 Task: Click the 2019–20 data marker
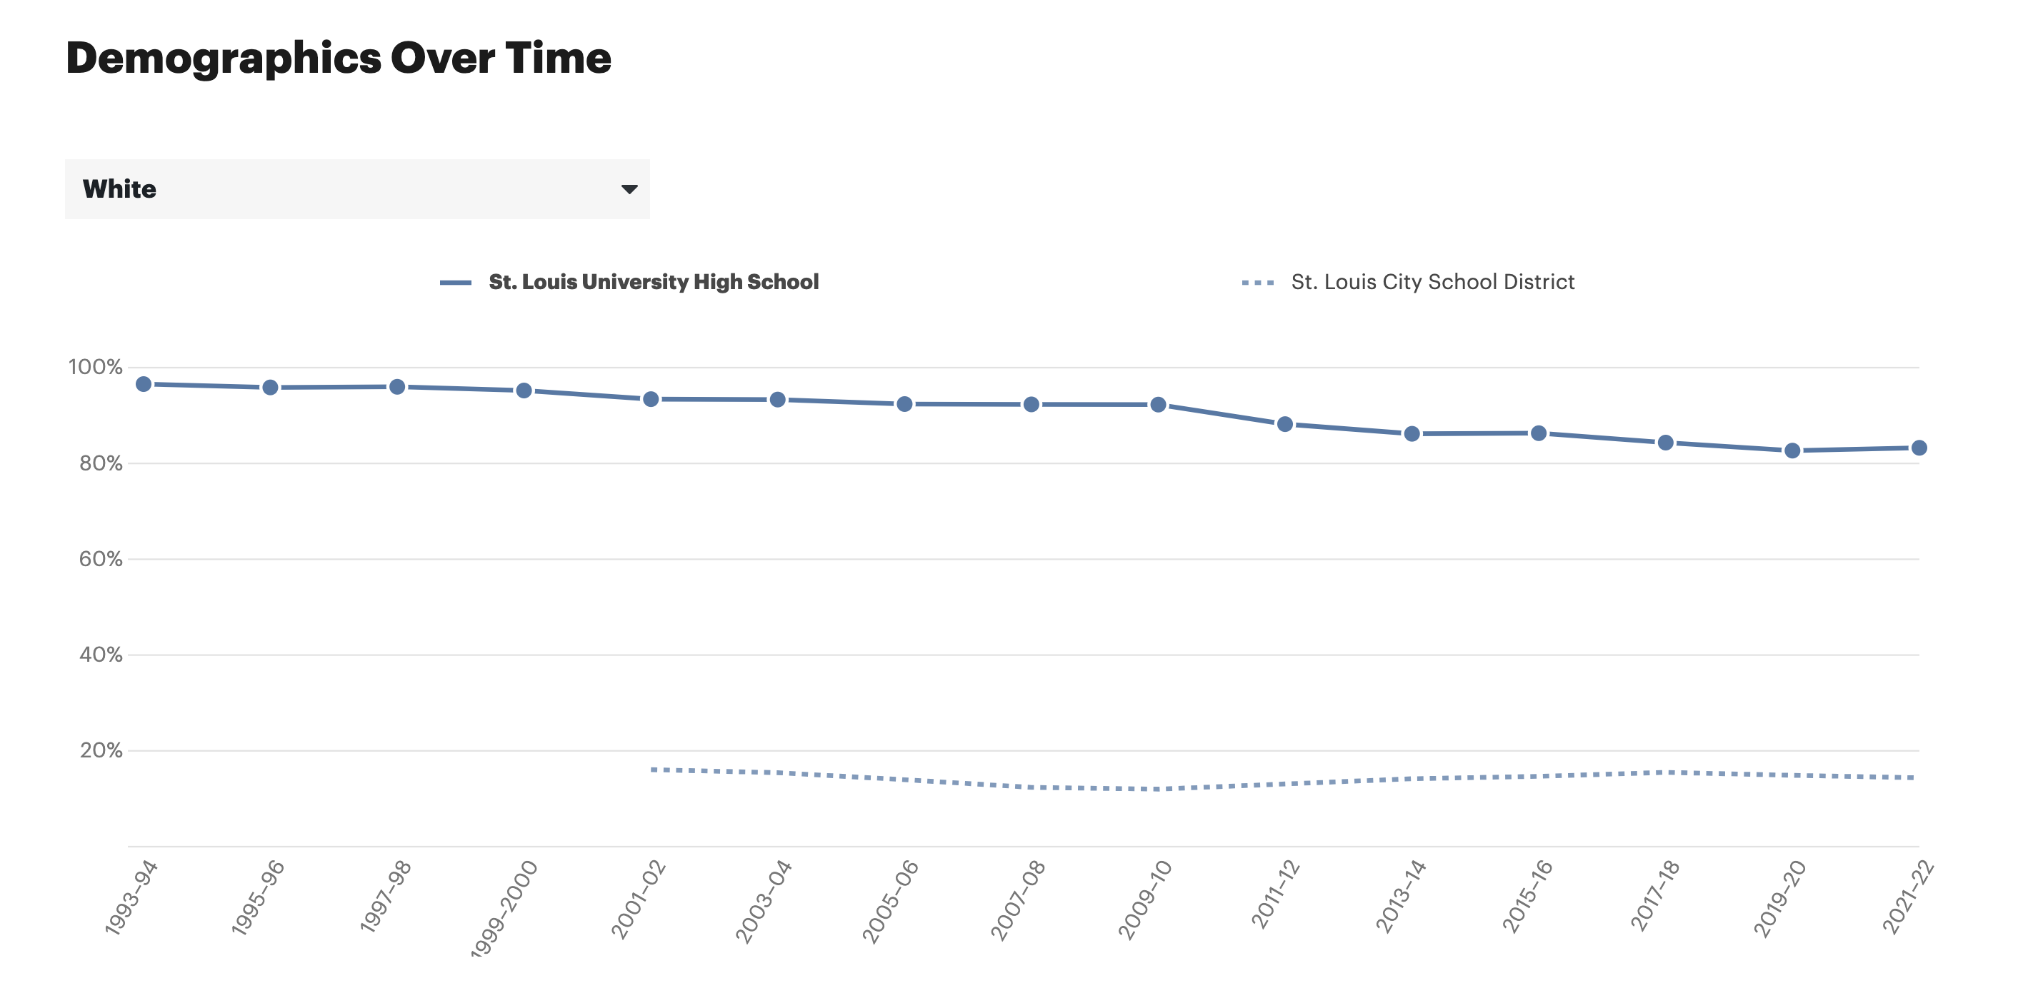[x=1792, y=450]
